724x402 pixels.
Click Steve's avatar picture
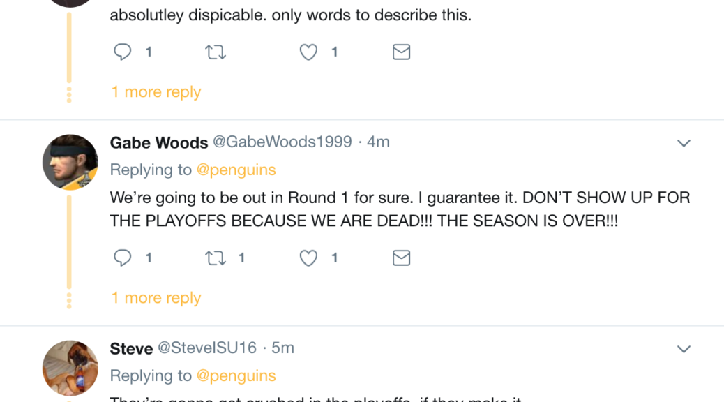click(70, 368)
